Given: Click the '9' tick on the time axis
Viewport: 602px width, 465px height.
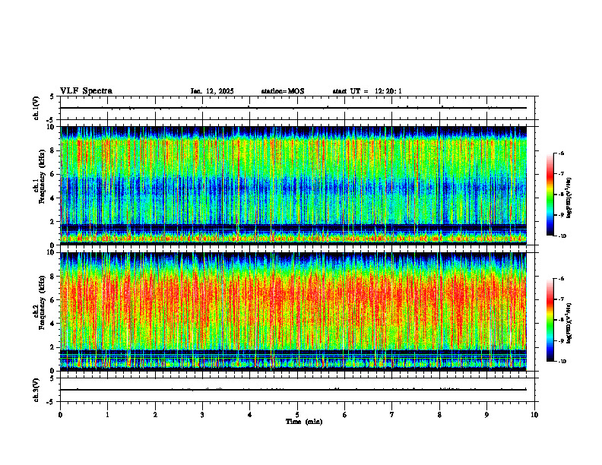Looking at the screenshot, I should tap(486, 415).
